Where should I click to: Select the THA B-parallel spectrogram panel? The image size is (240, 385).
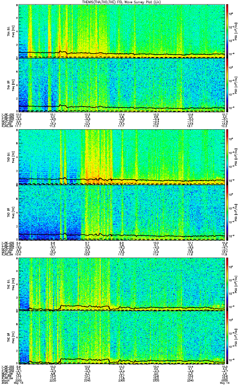pos(122,85)
